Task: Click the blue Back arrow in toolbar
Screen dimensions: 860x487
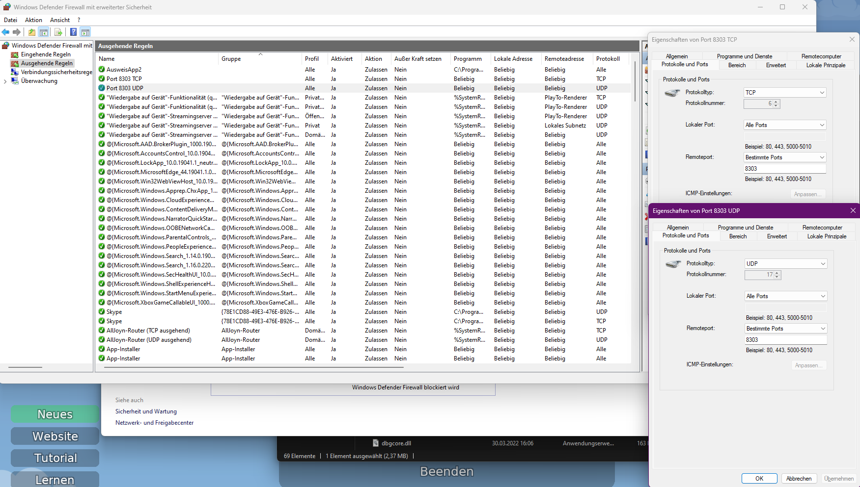Action: (x=6, y=32)
